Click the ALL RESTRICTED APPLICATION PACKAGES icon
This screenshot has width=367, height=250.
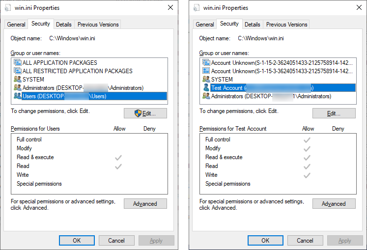coord(18,71)
